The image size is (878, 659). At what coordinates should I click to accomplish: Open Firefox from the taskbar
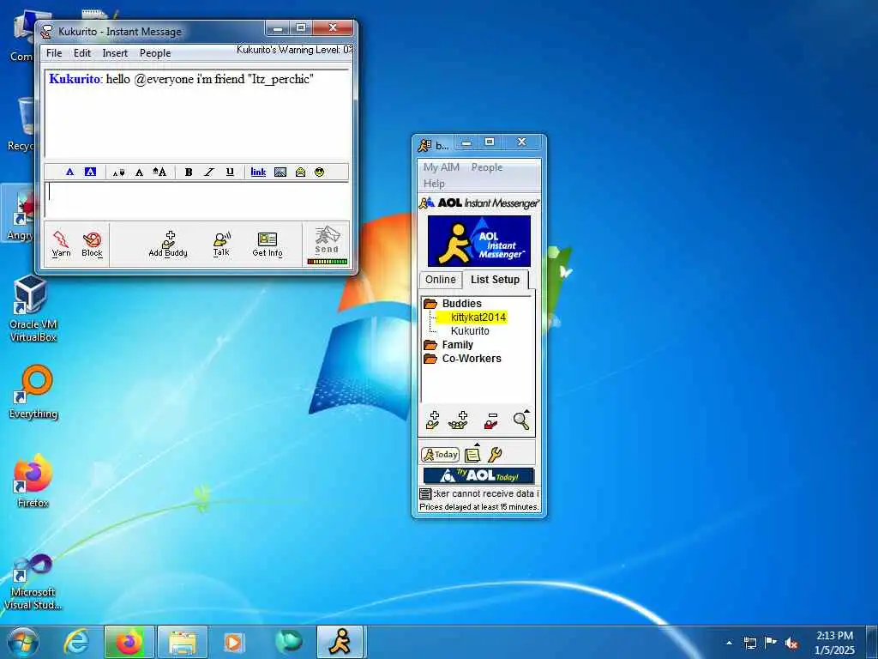(129, 642)
